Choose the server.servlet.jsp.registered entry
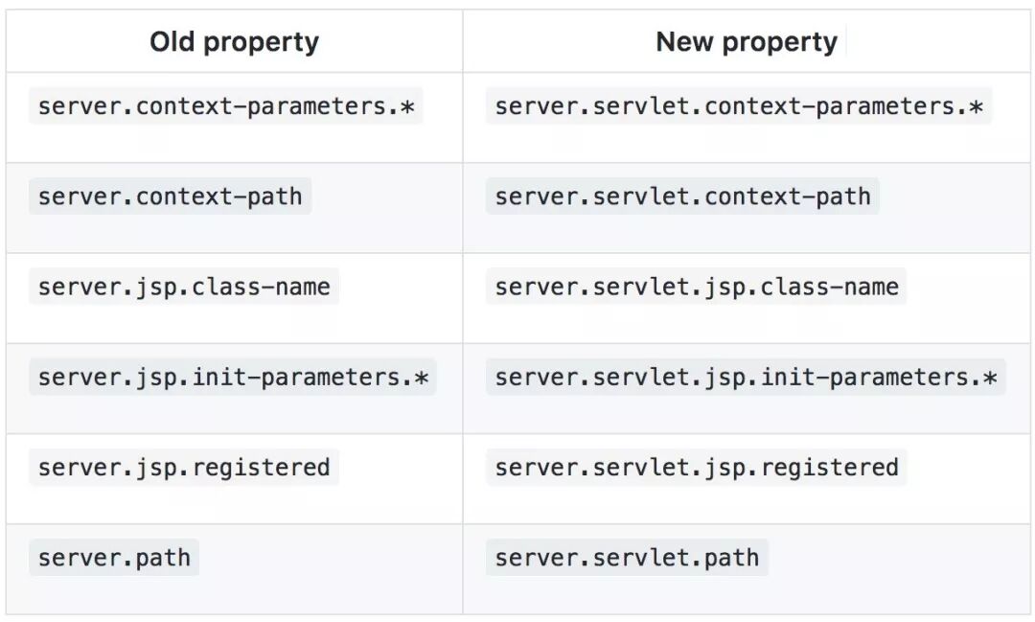The image size is (1035, 622). coord(697,468)
